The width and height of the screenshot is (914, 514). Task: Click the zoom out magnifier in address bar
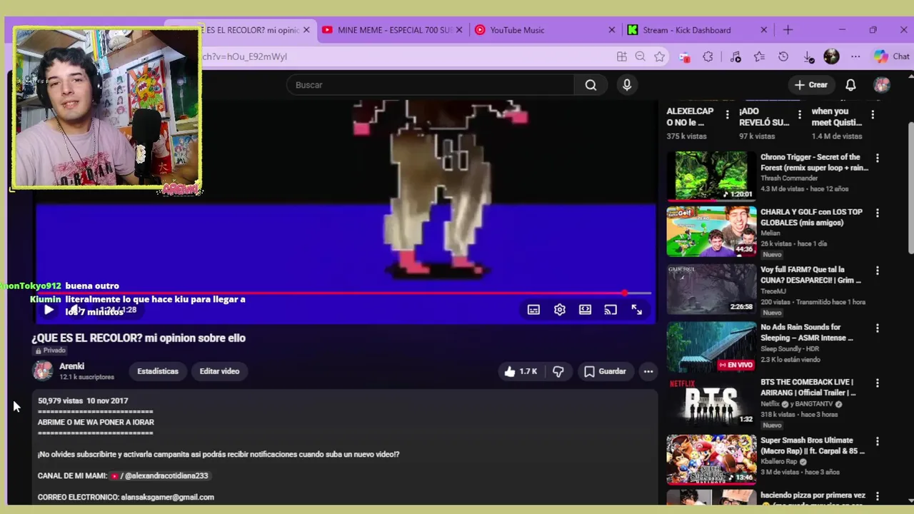click(x=641, y=56)
